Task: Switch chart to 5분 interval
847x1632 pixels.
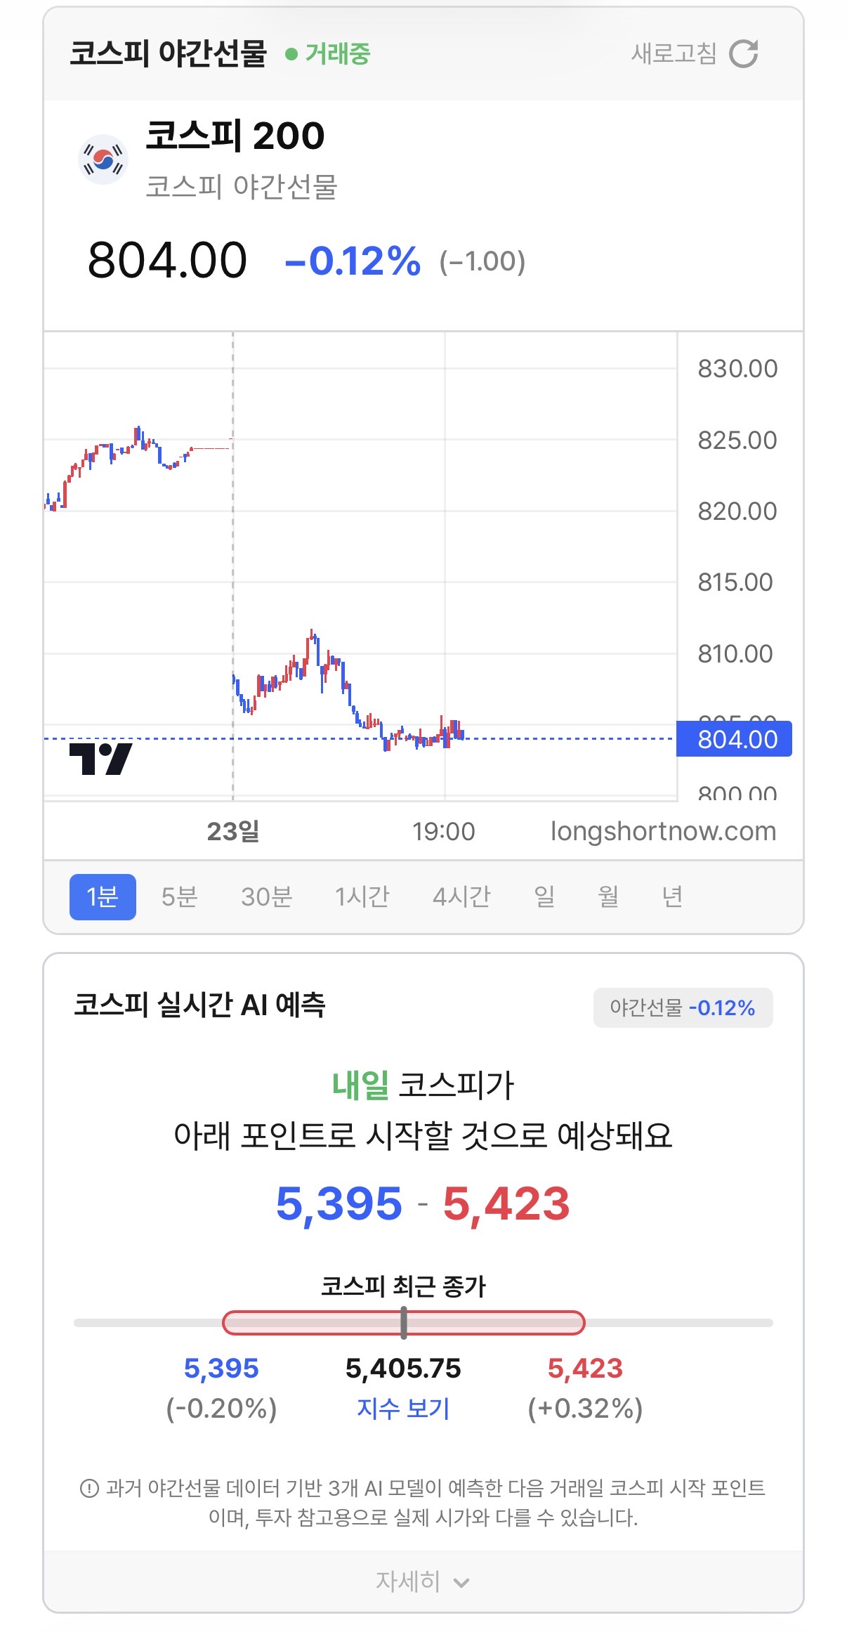Action: (x=179, y=896)
